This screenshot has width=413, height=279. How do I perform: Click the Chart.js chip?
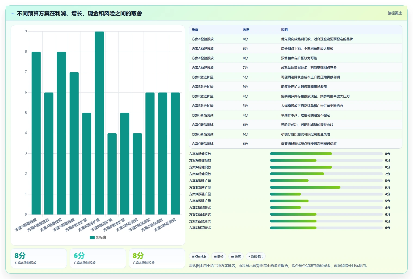[x=199, y=256]
